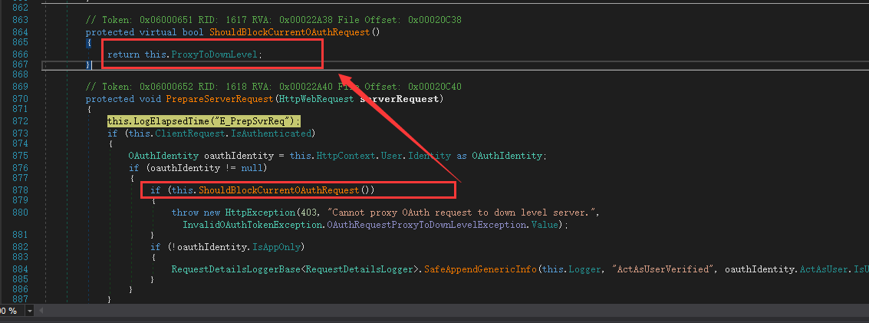The image size is (869, 323).
Task: Click the PrepareServerRequest method name
Action: (206, 99)
